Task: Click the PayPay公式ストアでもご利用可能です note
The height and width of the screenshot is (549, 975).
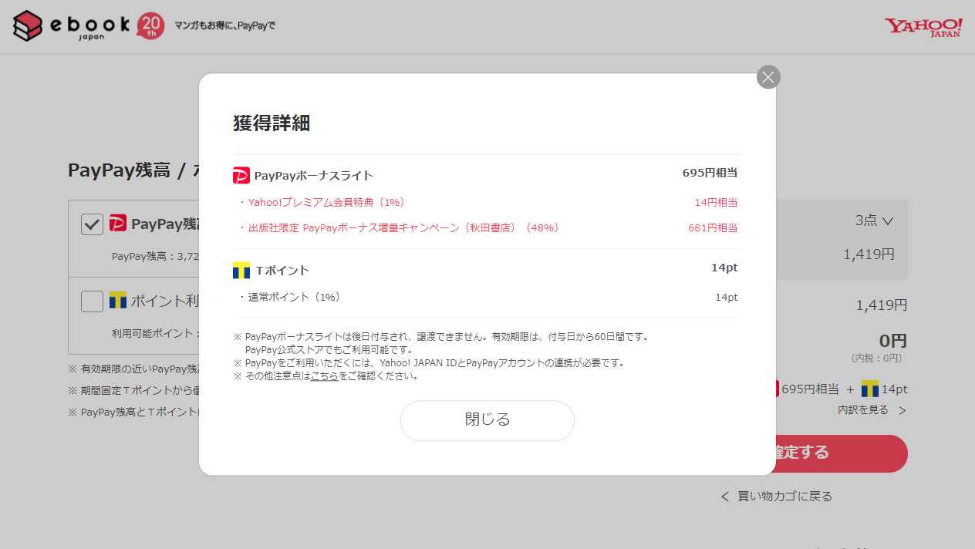Action: (x=329, y=350)
